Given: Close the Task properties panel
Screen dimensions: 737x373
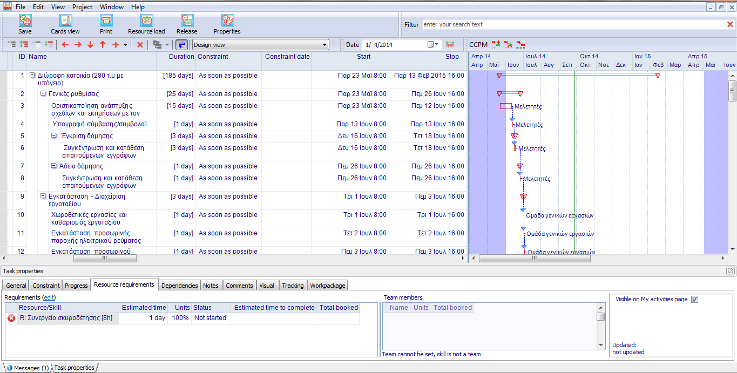Looking at the screenshot, I should [731, 271].
